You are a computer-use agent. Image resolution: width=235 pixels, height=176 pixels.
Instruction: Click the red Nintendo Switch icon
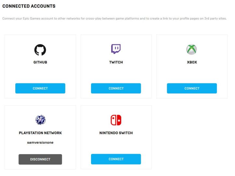(x=116, y=120)
